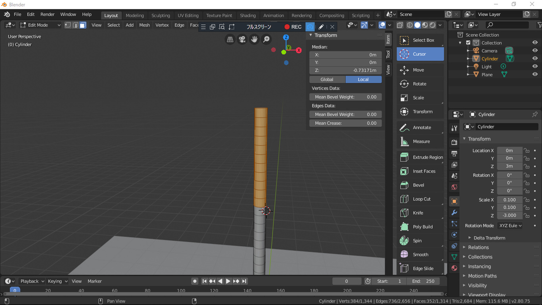Switch to the Modeling workspace tab

(x=135, y=15)
